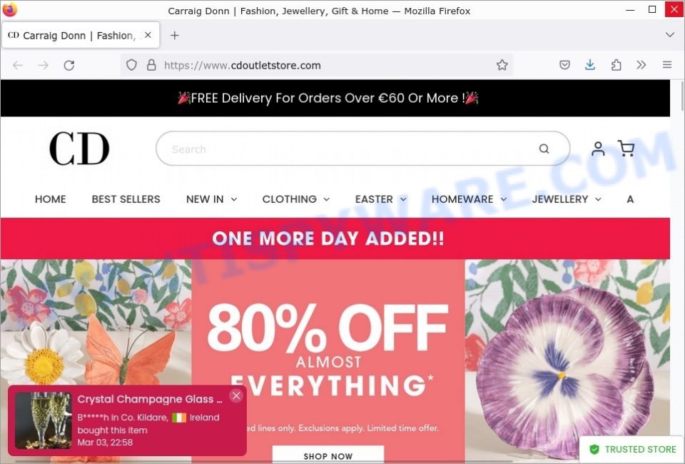Open the Firefox hamburger application menu
Screen dimensions: 685x464
click(666, 65)
